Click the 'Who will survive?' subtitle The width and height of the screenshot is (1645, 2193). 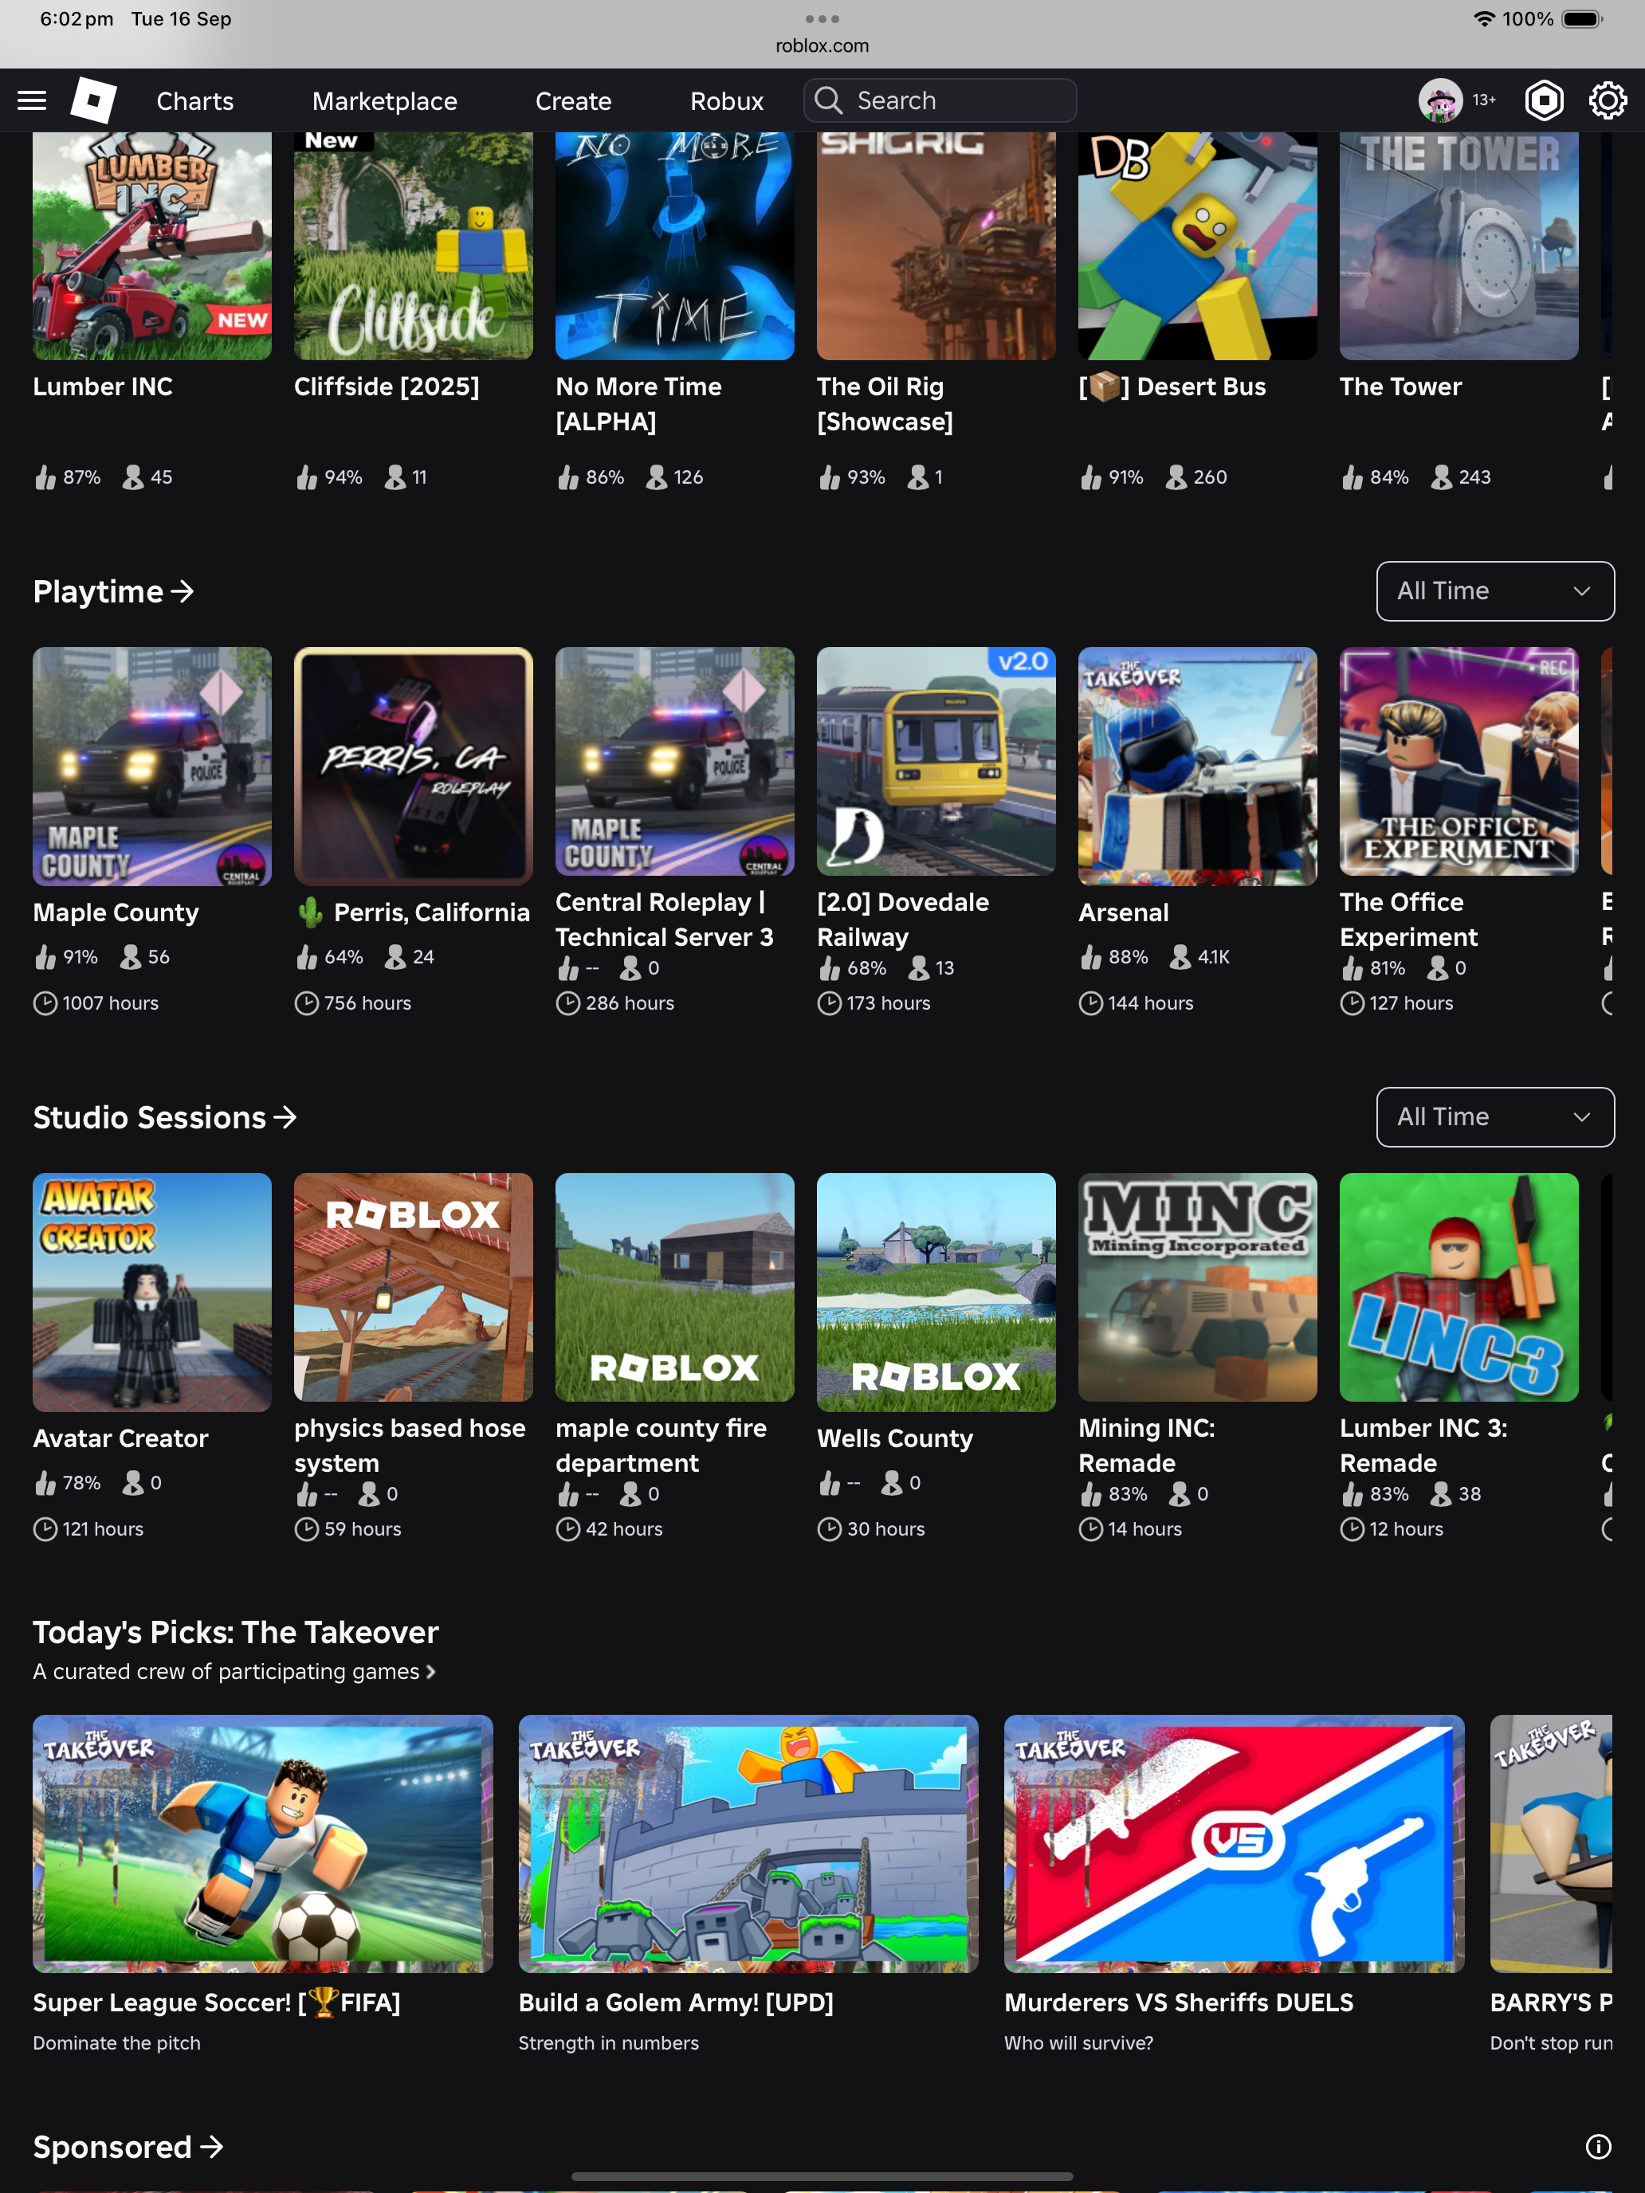click(1079, 2042)
